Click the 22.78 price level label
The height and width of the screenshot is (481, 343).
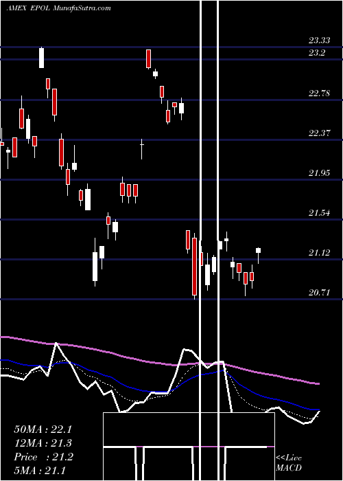click(x=320, y=93)
